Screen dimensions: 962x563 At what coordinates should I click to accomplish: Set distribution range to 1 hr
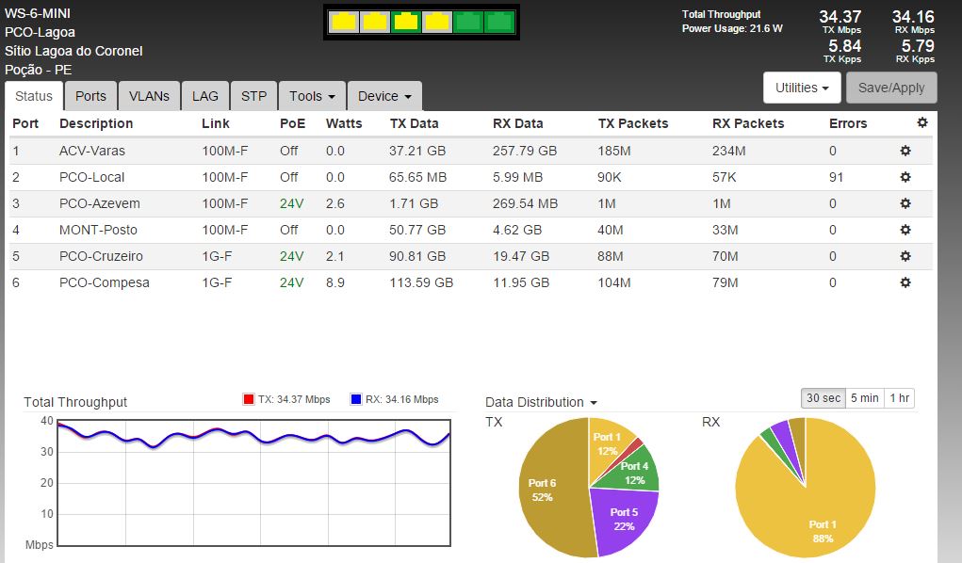click(x=899, y=398)
